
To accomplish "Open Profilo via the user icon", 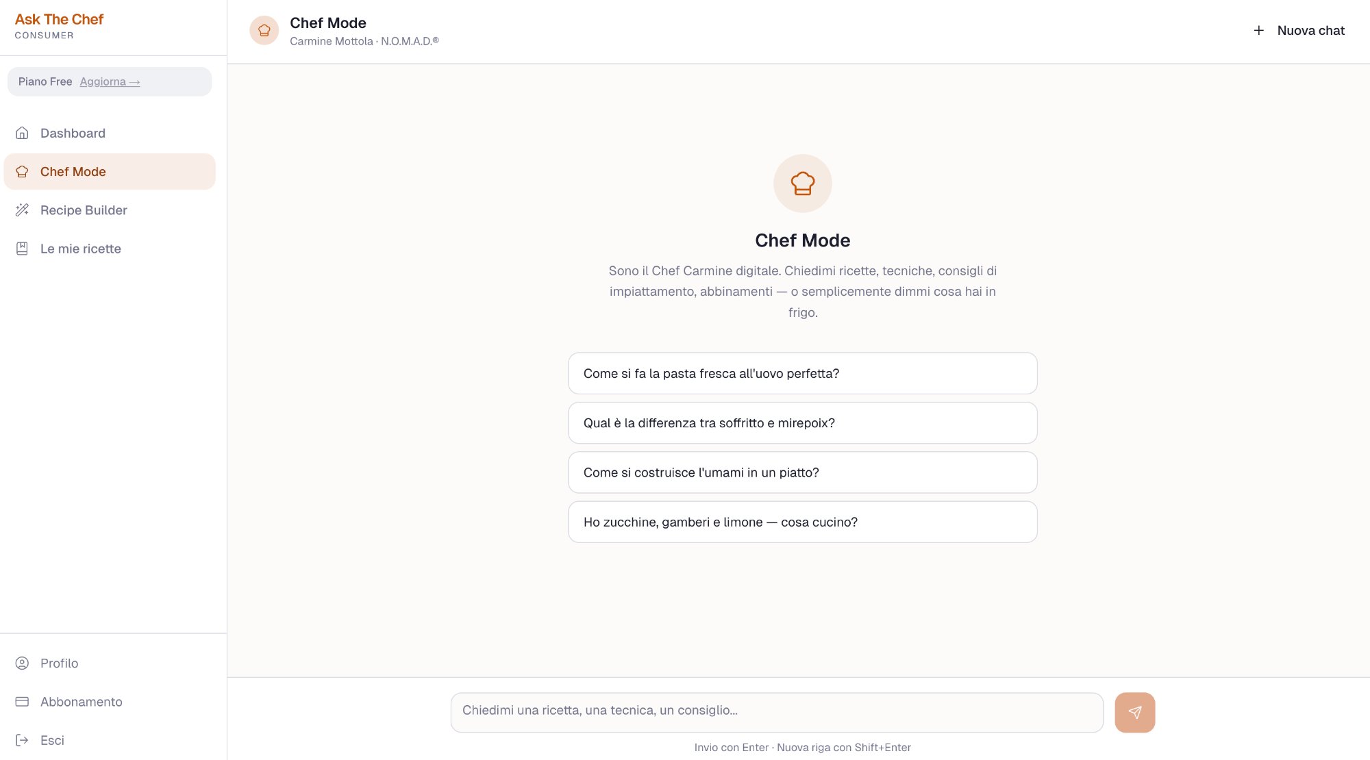I will (21, 663).
